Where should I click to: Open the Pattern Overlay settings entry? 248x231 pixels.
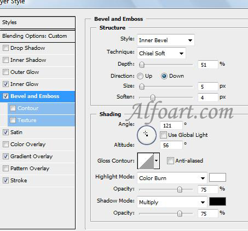[x=30, y=169]
